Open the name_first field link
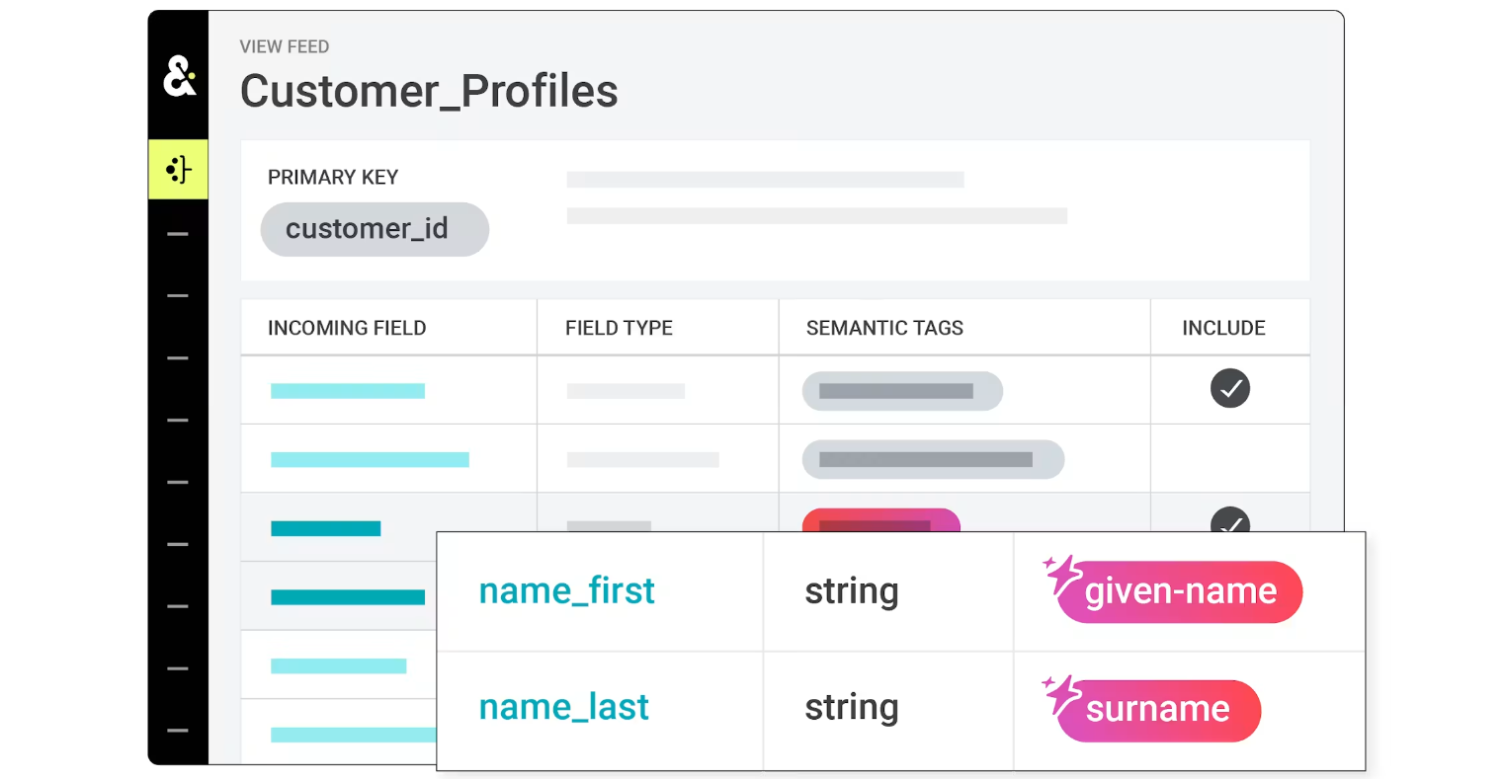This screenshot has height=779, width=1505. click(566, 590)
